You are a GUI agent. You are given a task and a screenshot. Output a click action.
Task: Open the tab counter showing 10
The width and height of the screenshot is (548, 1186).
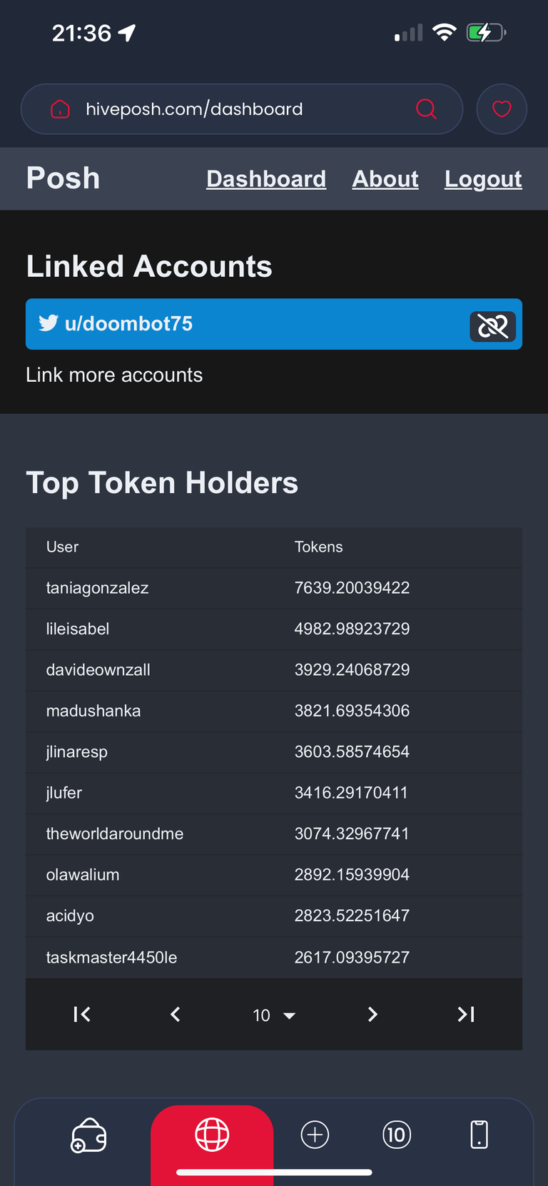tap(397, 1135)
